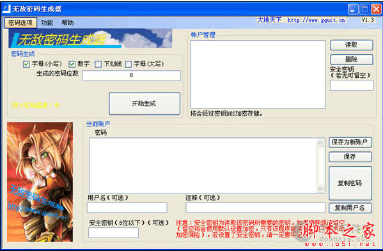
Task: Click the password box scroll up arrow
Action: pos(320,143)
